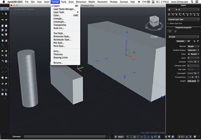Open the Shadow Display dropdown
The image size is (201, 140).
(193, 50)
